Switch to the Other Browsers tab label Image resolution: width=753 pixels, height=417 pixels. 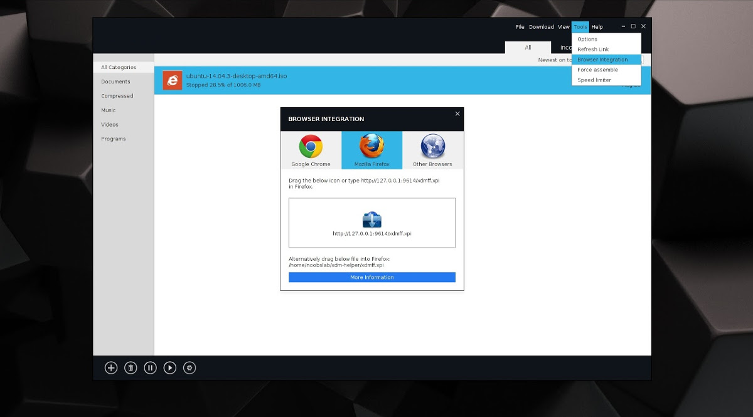432,164
